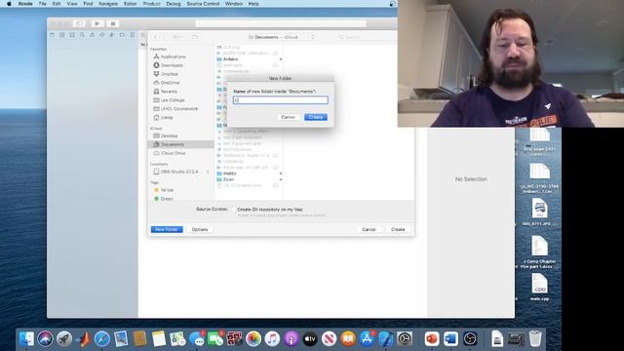
Task: Click the back/forward navigation arrows
Action: pyautogui.click(x=159, y=37)
